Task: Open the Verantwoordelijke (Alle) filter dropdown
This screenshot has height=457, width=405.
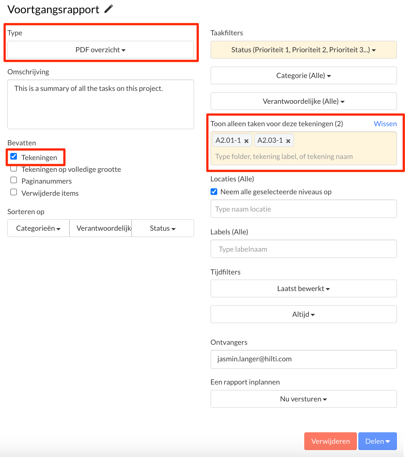Action: coord(304,101)
